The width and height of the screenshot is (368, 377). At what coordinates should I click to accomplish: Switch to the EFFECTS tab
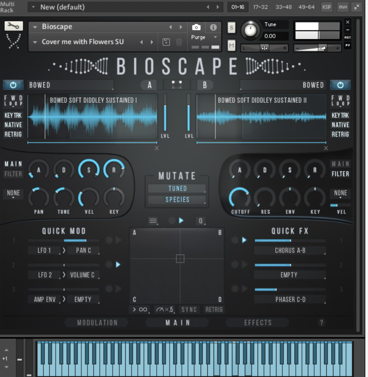tap(258, 322)
